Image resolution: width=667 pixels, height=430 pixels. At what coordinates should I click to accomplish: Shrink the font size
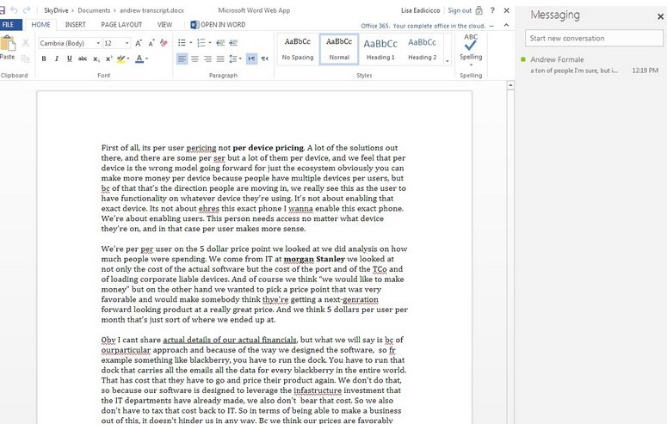click(151, 43)
